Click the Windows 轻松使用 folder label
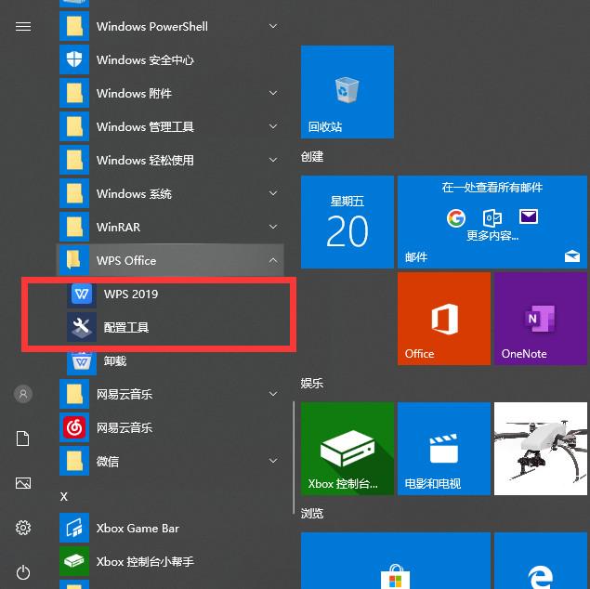This screenshot has height=589, width=590. click(x=145, y=160)
